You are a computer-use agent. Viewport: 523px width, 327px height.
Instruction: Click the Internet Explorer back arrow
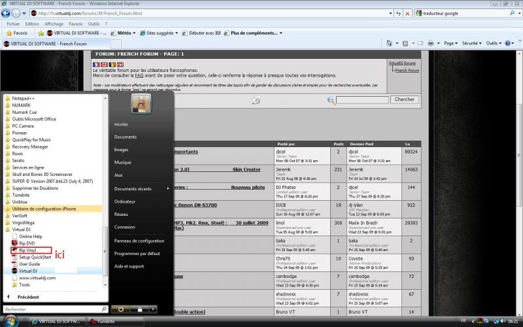coord(7,13)
